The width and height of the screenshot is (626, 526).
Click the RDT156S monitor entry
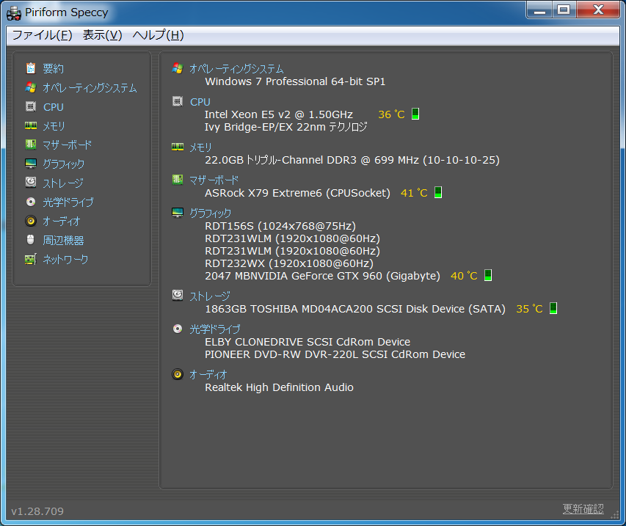click(x=280, y=226)
